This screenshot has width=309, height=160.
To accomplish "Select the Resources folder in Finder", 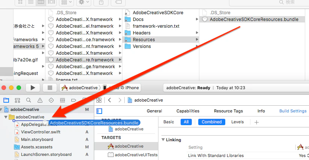I will [161, 39].
